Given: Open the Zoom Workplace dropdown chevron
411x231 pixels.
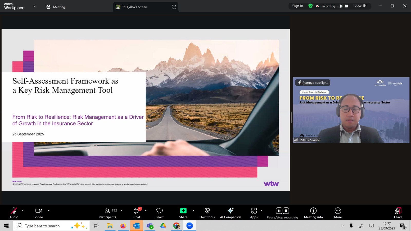Looking at the screenshot, I should [34, 6].
